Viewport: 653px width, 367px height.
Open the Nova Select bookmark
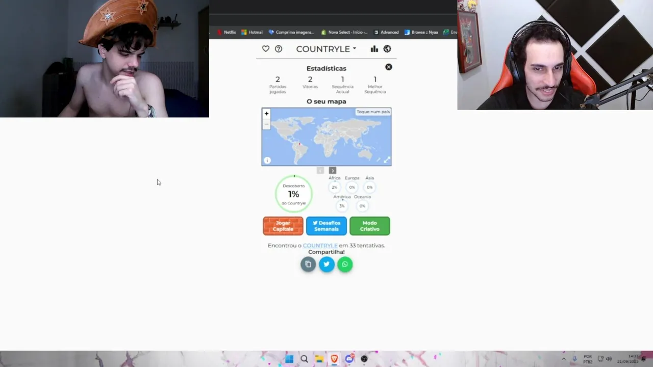click(x=344, y=32)
